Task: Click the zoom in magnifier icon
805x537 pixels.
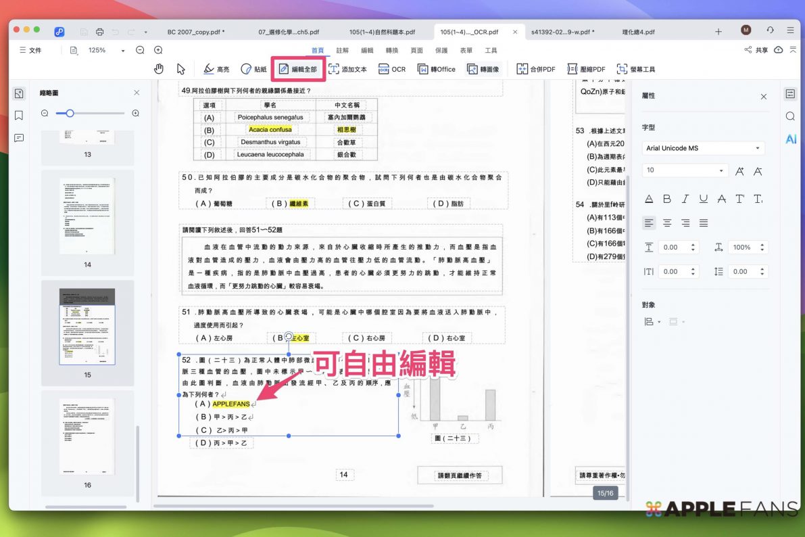Action: pos(158,50)
